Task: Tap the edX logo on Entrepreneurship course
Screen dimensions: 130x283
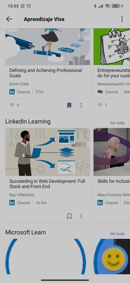Action: pos(100,92)
